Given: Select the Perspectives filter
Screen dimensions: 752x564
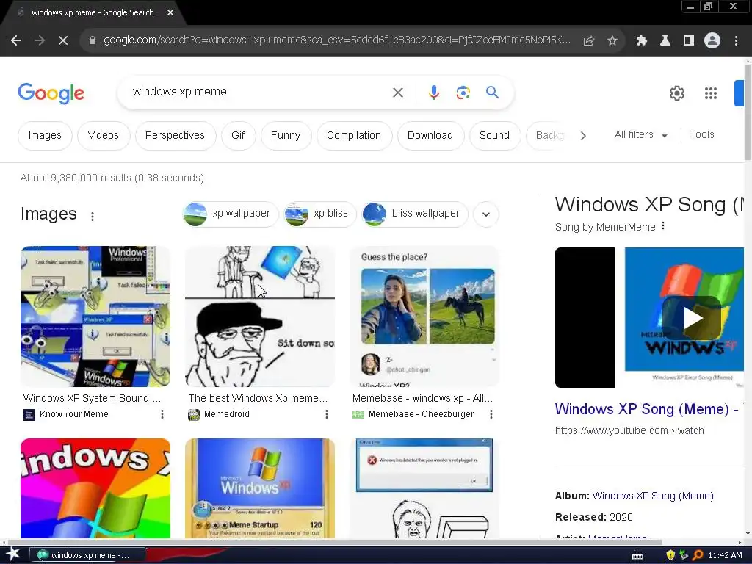Looking at the screenshot, I should tap(175, 136).
